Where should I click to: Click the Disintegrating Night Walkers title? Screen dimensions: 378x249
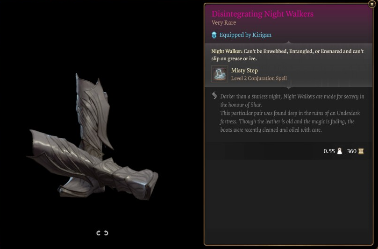[263, 14]
